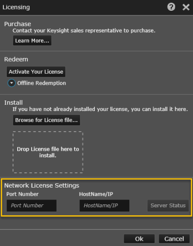Click the Learn More... button
Image resolution: width=193 pixels, height=246 pixels.
coord(32,41)
